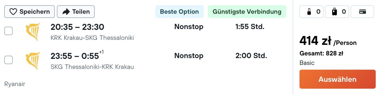381x95 pixels.
Task: Click the credit card payment icon
Action: pyautogui.click(x=362, y=12)
